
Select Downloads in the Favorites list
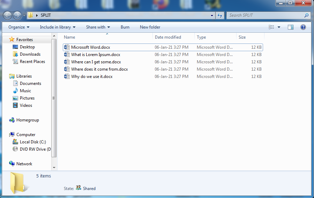click(30, 54)
